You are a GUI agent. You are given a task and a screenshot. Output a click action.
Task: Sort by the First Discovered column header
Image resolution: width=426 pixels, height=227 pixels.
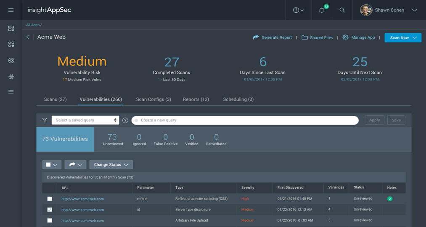[291, 187]
